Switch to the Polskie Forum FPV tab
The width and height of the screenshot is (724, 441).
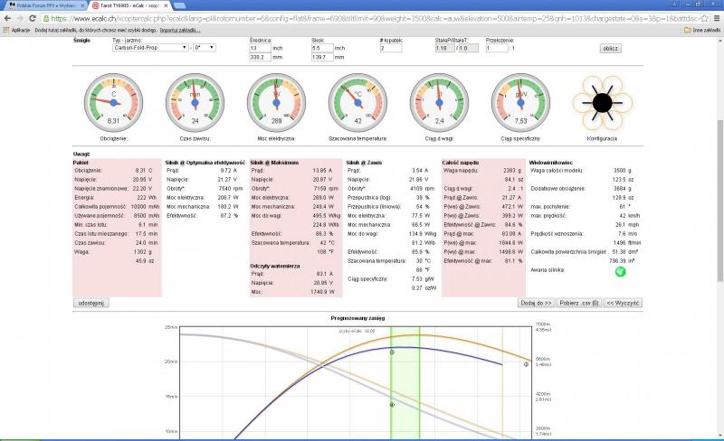click(43, 5)
